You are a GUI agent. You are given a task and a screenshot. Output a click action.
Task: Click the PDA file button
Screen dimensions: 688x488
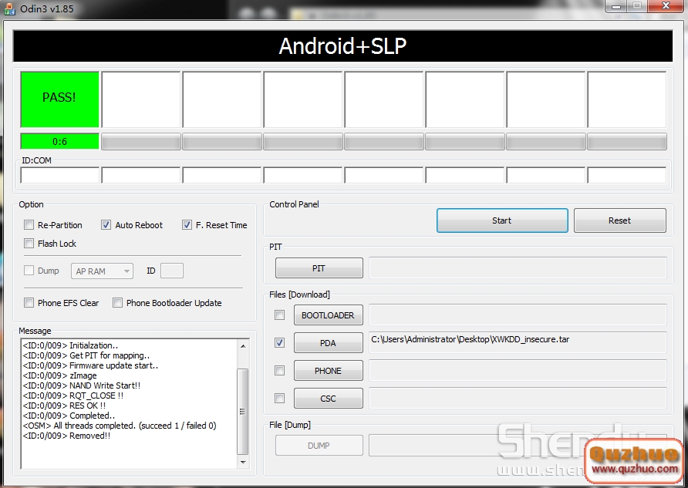pyautogui.click(x=329, y=342)
